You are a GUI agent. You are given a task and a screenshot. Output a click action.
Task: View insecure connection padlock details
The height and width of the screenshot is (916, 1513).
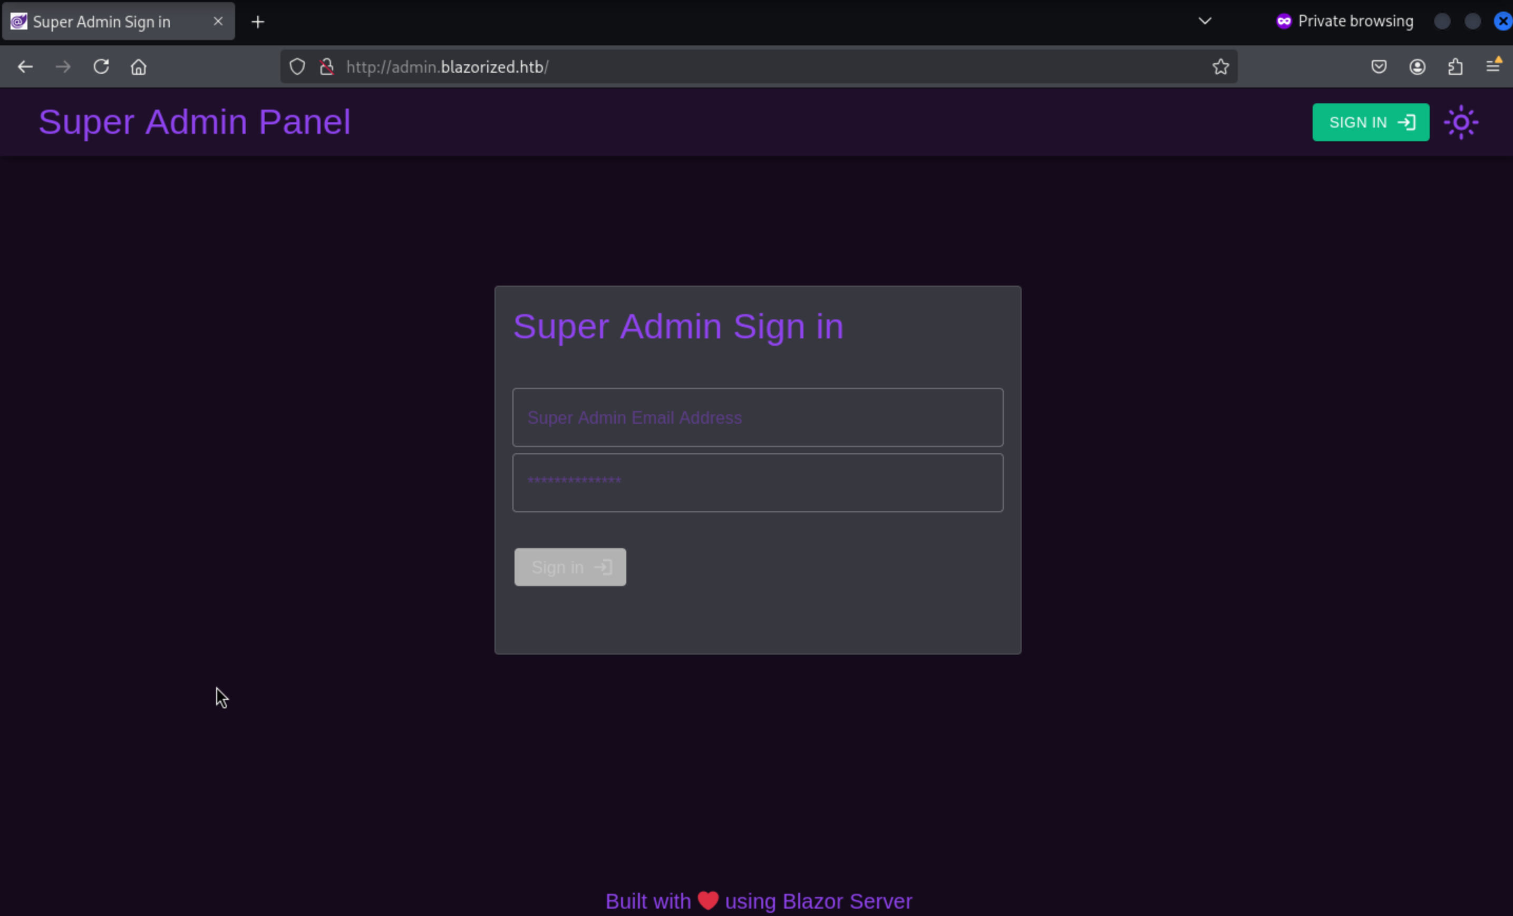tap(327, 67)
